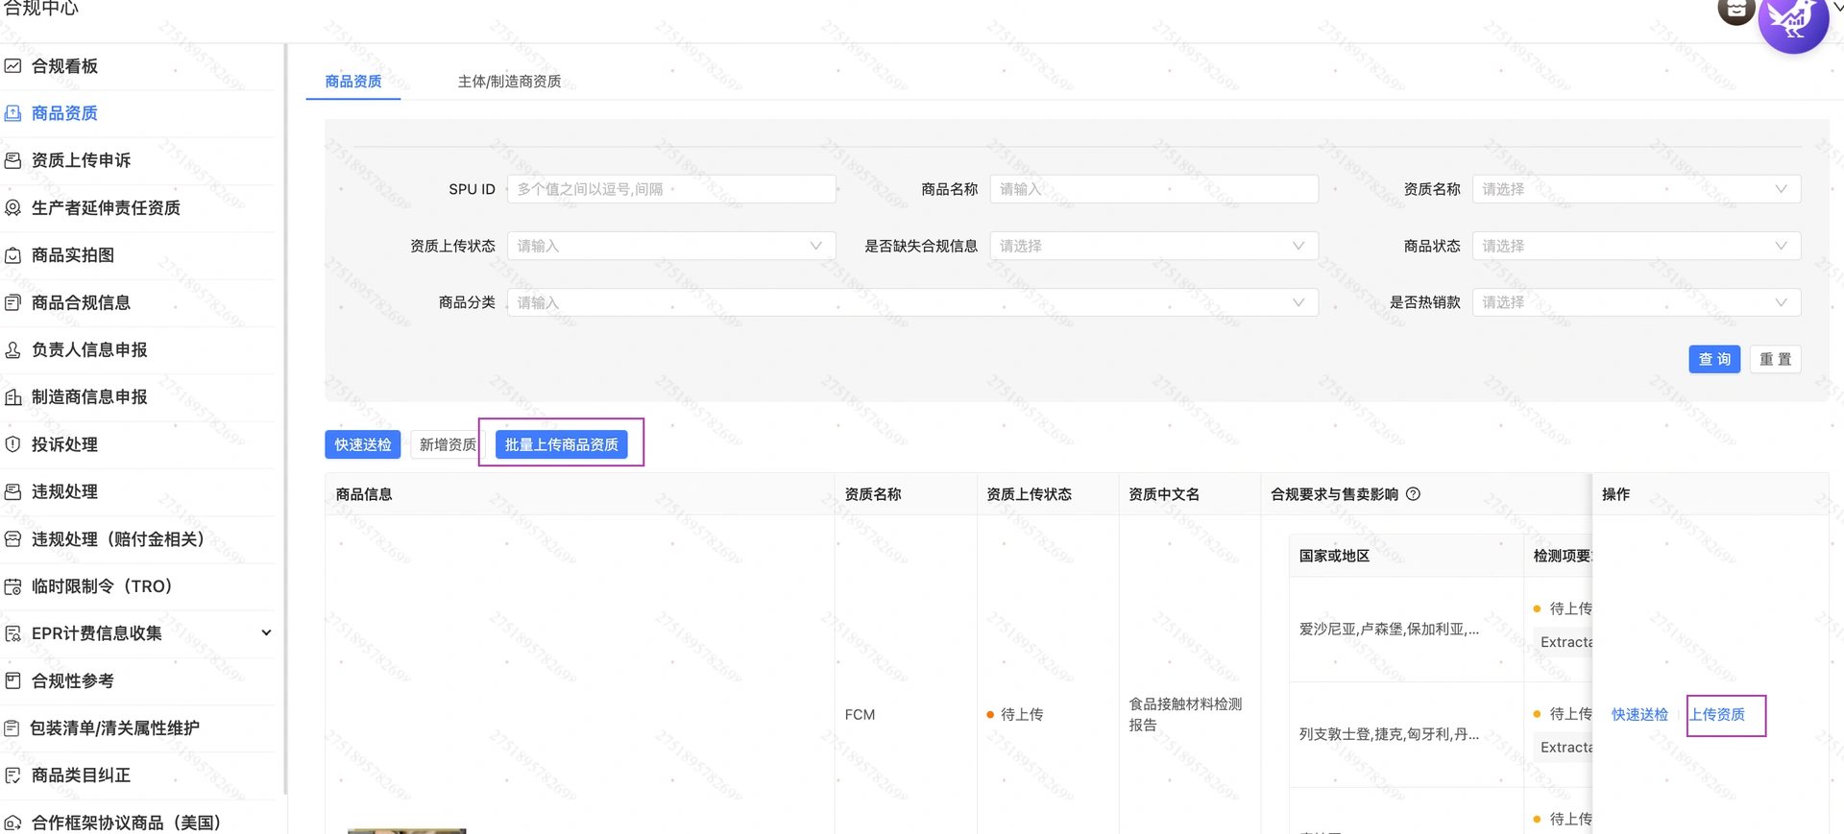The image size is (1844, 834).
Task: Open 资质上传申诉 menu item
Action: [x=81, y=160]
